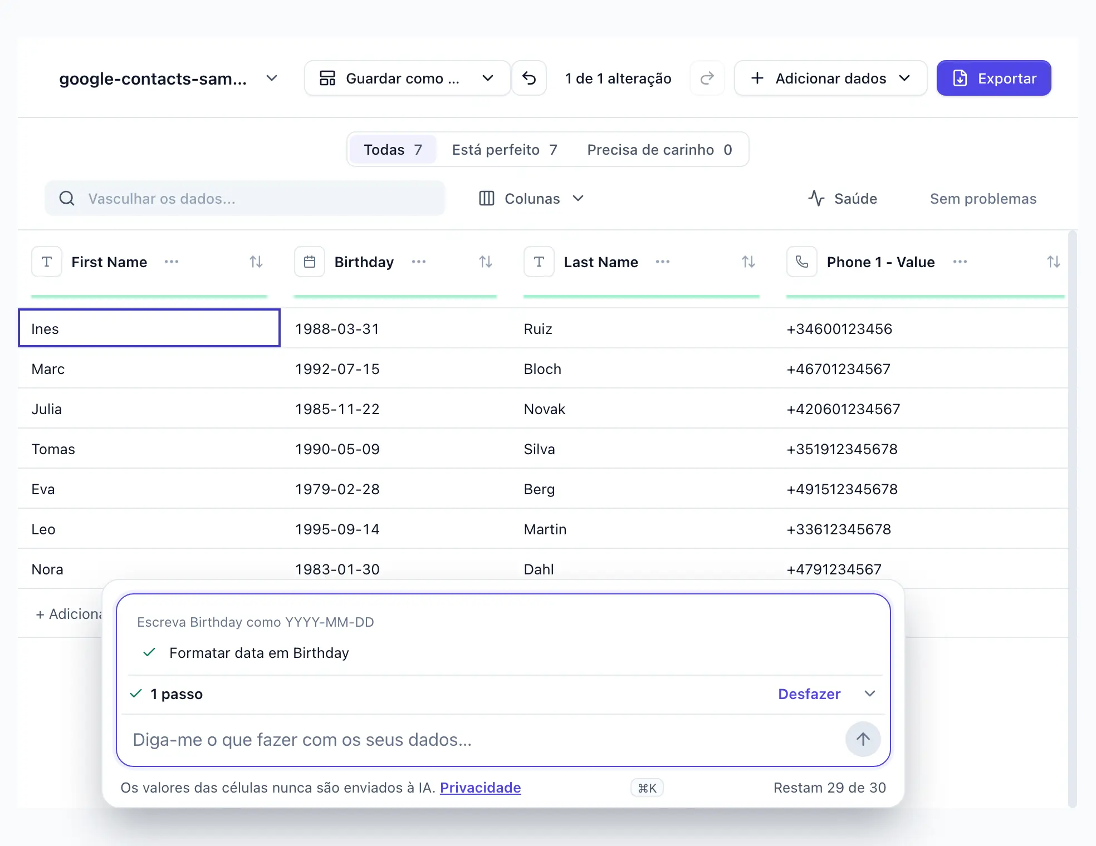Click the Saúde health indicator

843,199
